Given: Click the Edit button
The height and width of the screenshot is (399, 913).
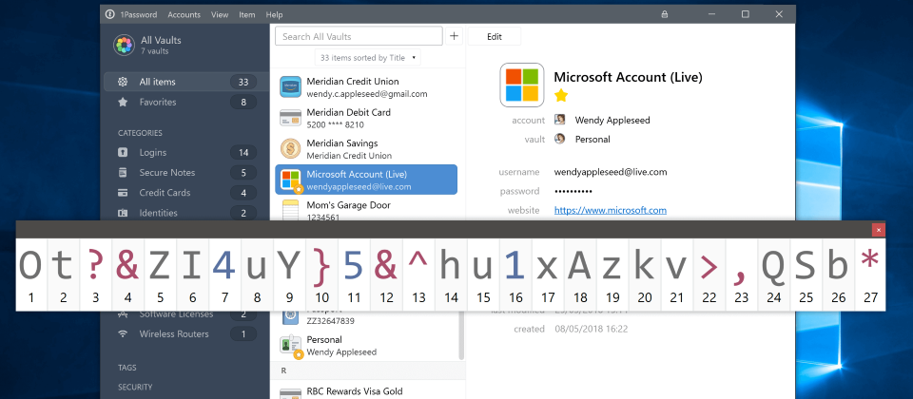Looking at the screenshot, I should pyautogui.click(x=495, y=36).
